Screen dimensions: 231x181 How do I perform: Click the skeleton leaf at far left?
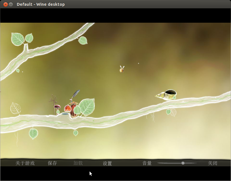click(16, 108)
